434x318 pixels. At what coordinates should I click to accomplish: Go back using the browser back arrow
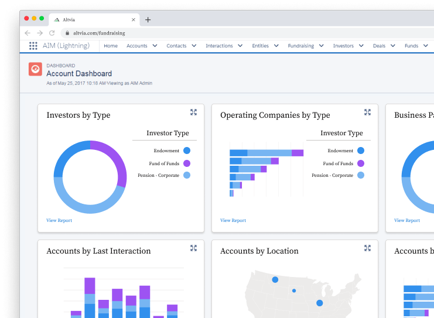[x=28, y=33]
